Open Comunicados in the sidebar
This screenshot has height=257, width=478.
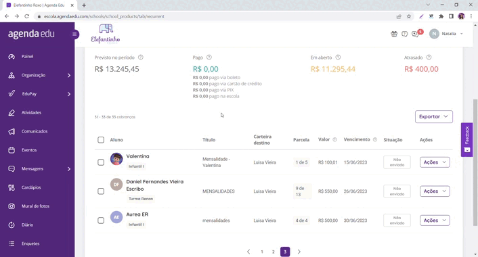(x=35, y=131)
